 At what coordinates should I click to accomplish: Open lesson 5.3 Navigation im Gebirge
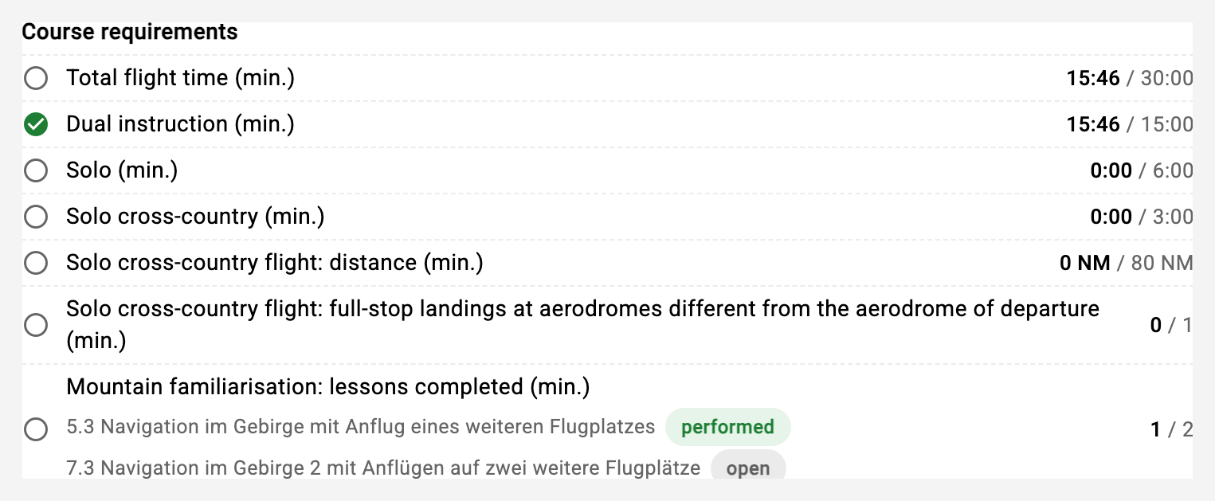(361, 427)
